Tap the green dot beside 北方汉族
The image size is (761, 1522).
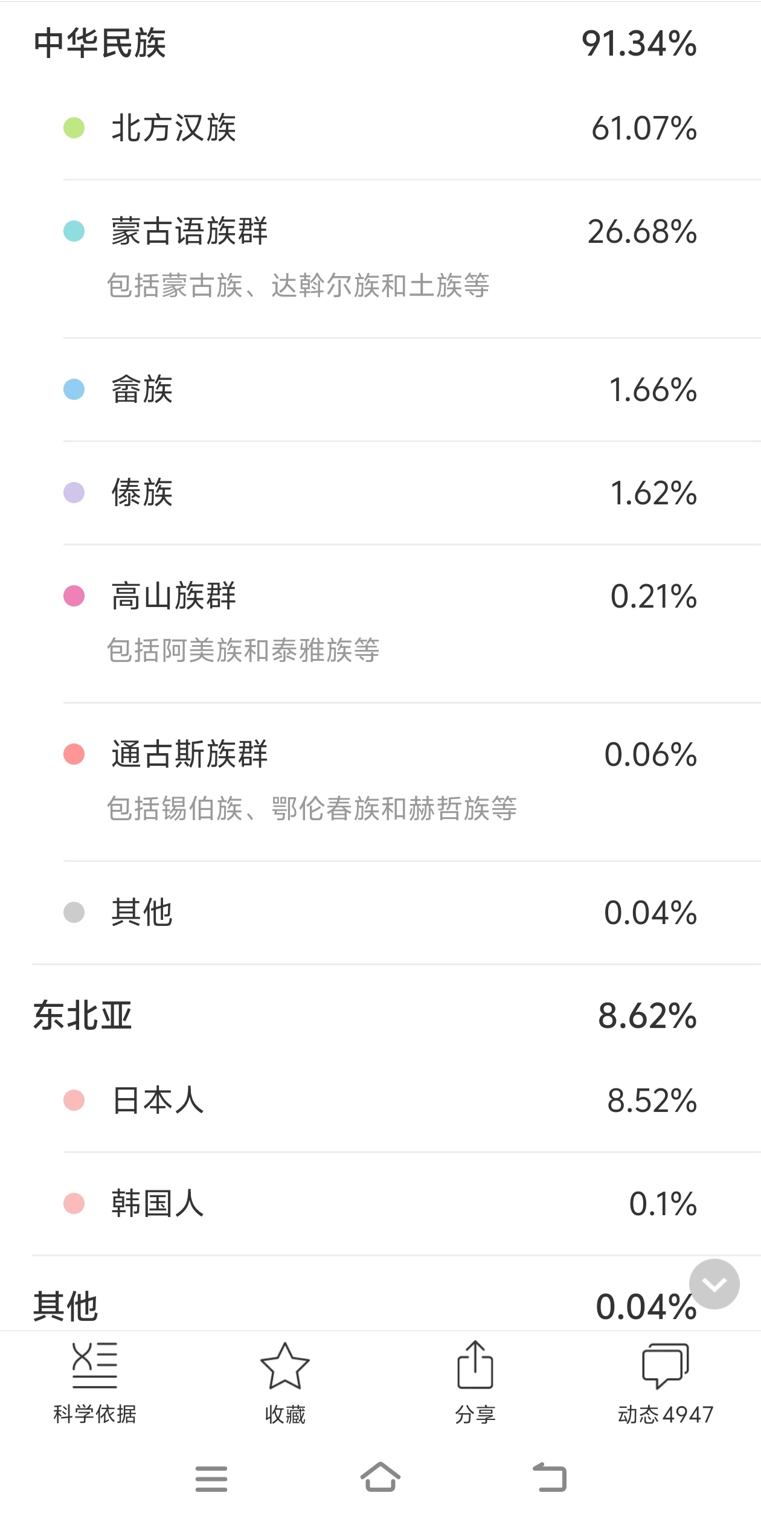pyautogui.click(x=74, y=128)
